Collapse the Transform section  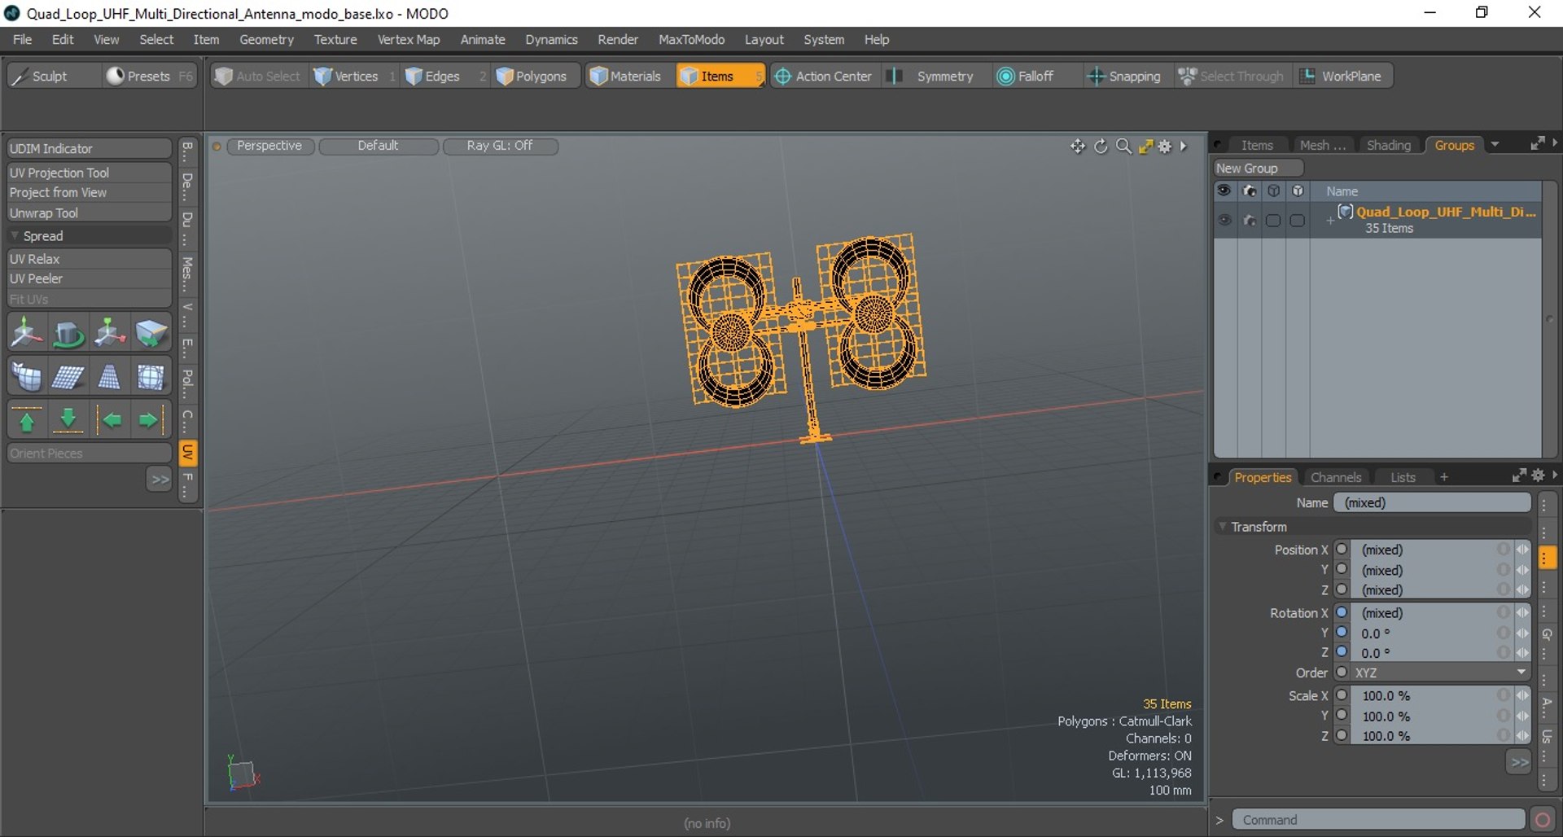[1223, 527]
